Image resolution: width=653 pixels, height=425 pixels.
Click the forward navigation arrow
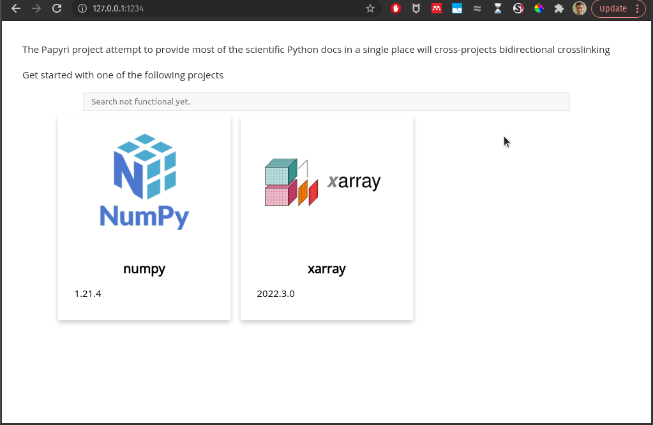click(36, 8)
